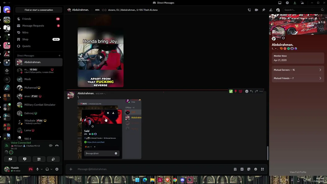The height and width of the screenshot is (184, 327).
Task: Toggle noise suppression waveform icon
Action: point(51,146)
